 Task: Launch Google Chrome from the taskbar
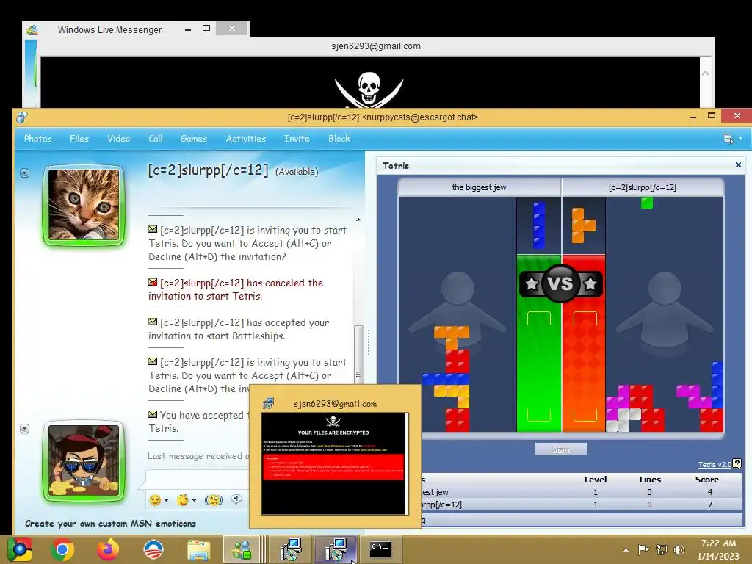point(62,549)
